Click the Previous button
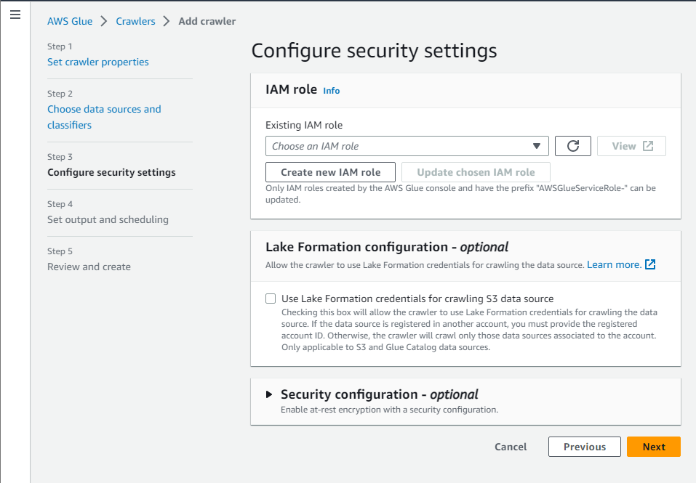The image size is (696, 483). click(x=584, y=447)
